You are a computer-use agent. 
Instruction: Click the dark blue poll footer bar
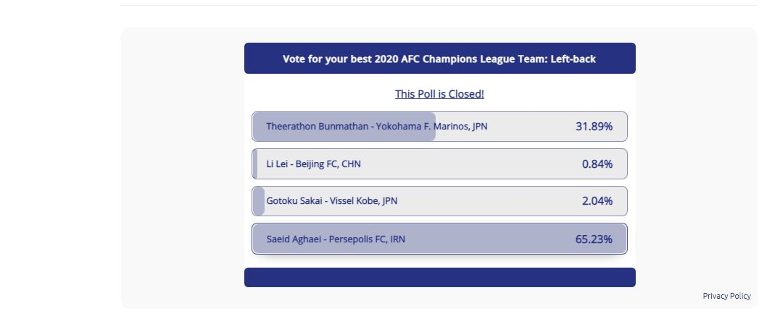tap(439, 277)
